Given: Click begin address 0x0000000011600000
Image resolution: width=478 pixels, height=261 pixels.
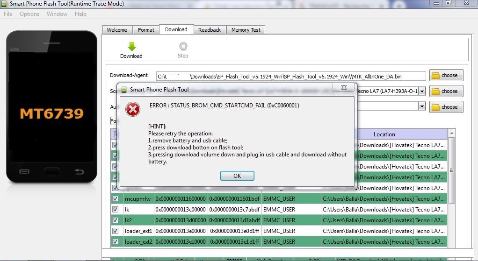Looking at the screenshot, I should click(181, 198).
